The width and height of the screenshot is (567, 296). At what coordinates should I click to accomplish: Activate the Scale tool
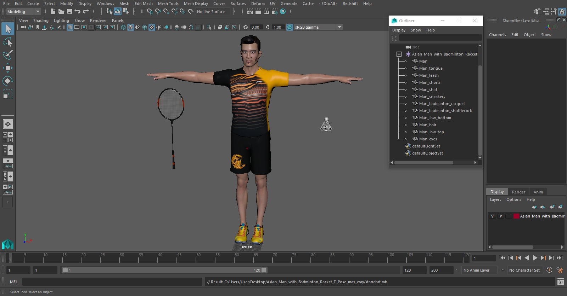click(8, 94)
